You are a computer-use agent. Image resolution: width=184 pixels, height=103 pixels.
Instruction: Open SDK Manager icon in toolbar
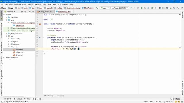click(174, 8)
